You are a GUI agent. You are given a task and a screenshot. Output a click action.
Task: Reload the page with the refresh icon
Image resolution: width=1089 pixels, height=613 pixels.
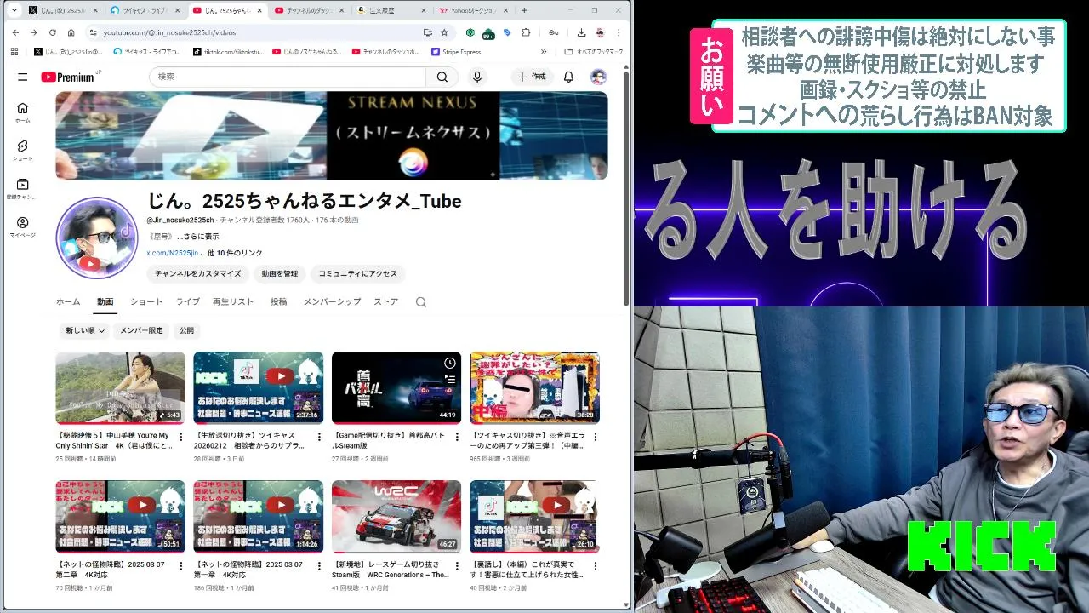pos(52,32)
